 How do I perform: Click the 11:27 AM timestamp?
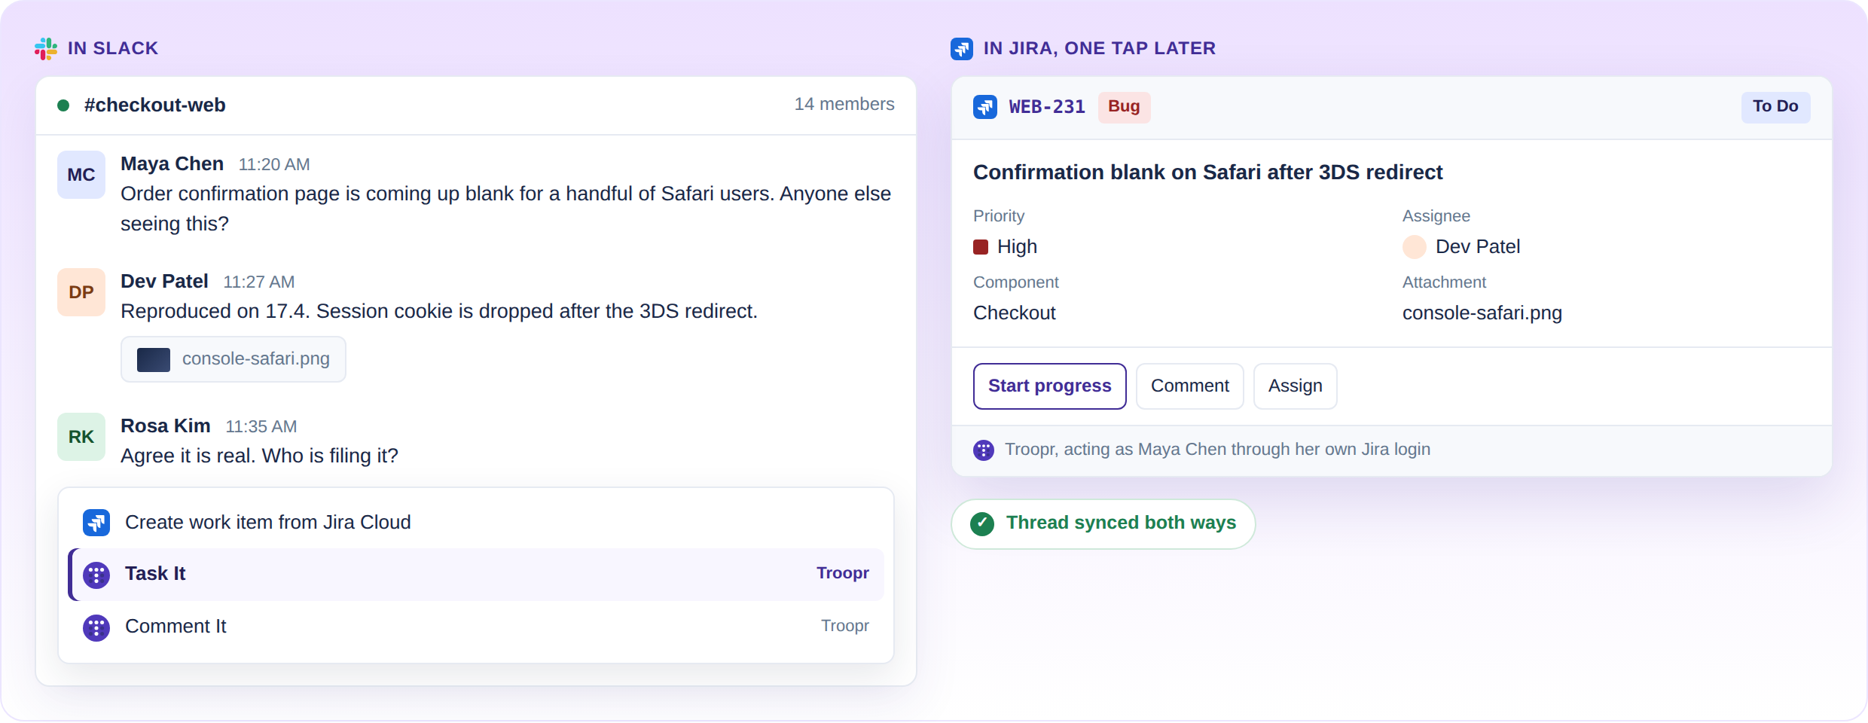point(259,282)
